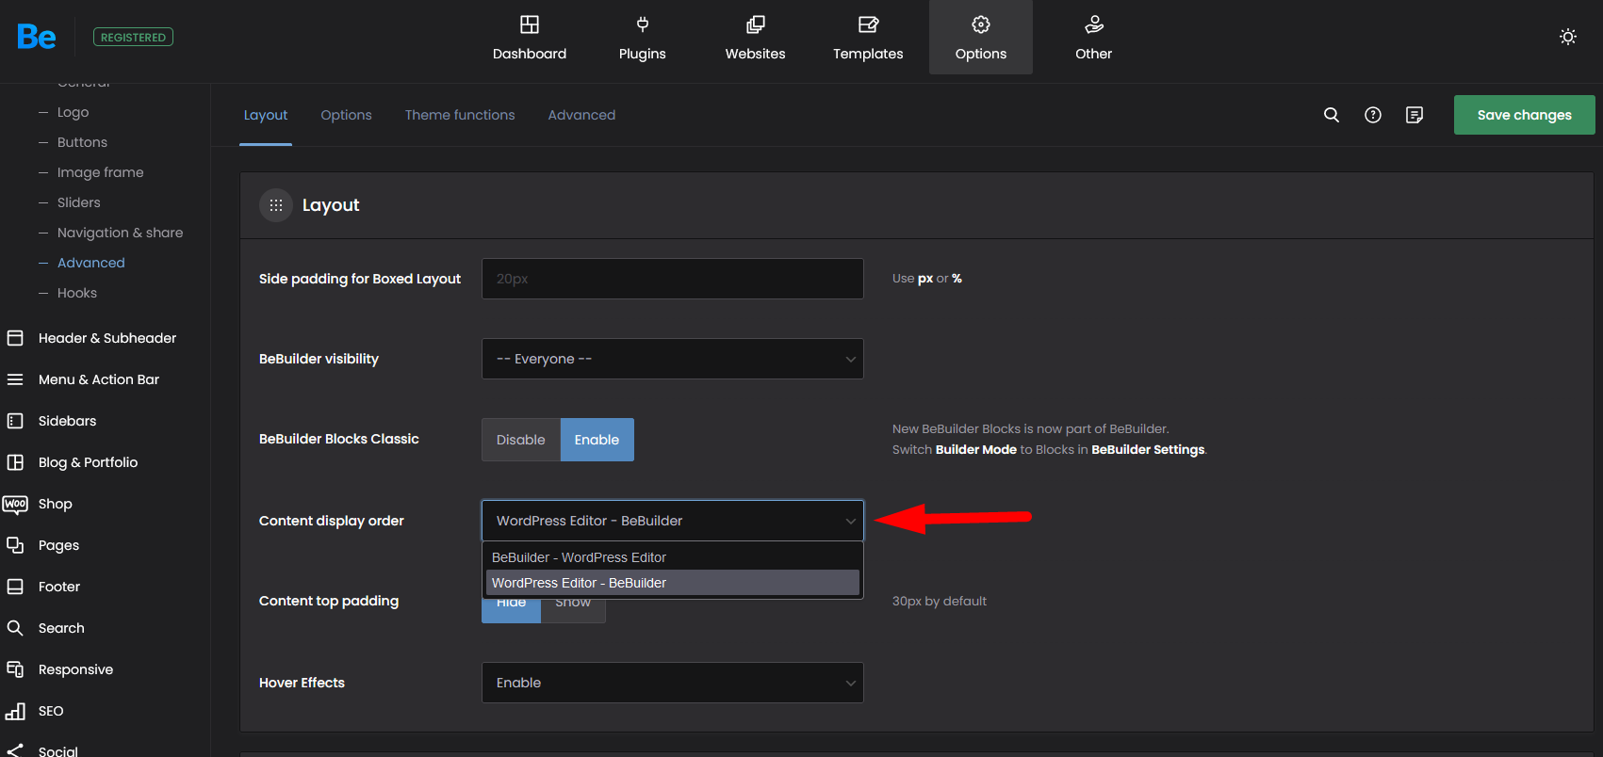Toggle light/dark mode sun icon
This screenshot has width=1603, height=757.
[1568, 37]
